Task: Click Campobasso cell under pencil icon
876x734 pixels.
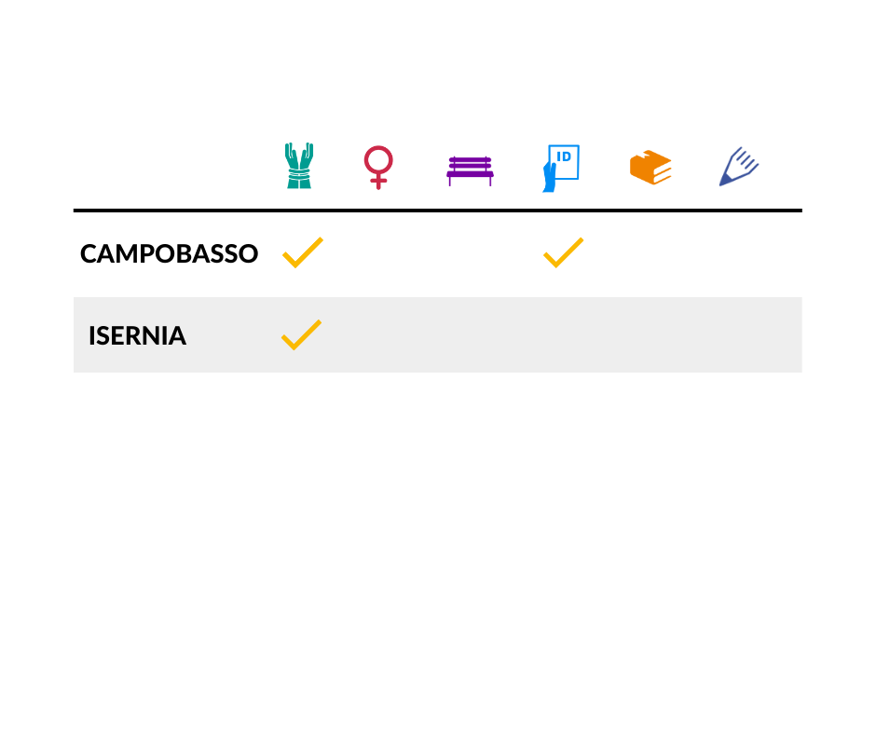Action: [739, 253]
